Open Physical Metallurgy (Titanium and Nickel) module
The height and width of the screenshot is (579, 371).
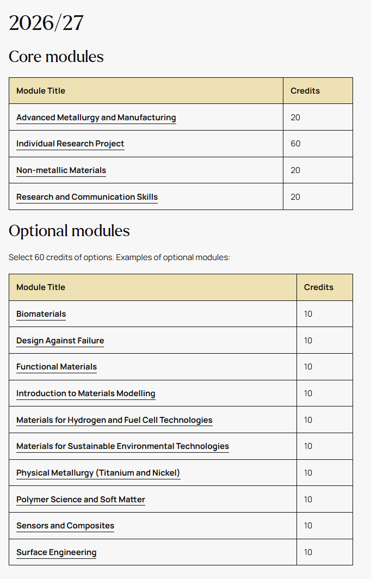click(98, 473)
